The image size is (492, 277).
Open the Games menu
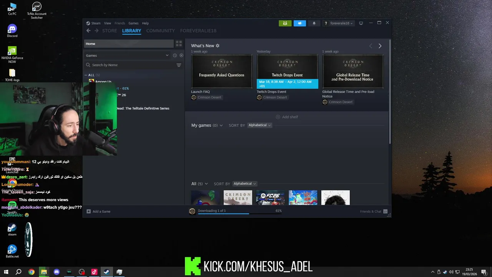[133, 23]
